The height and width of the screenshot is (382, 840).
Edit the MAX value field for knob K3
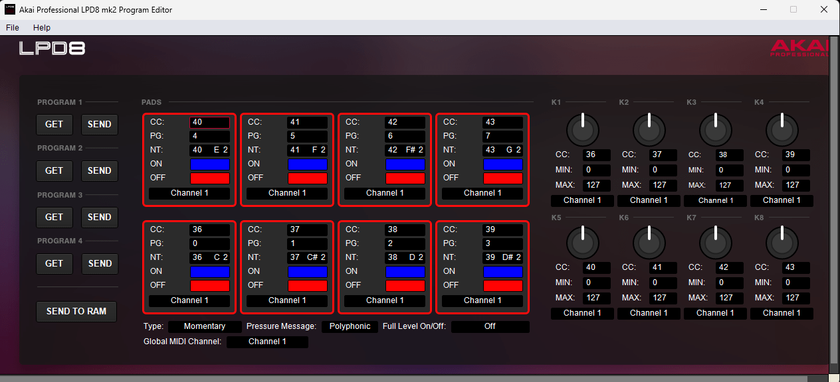pyautogui.click(x=729, y=185)
